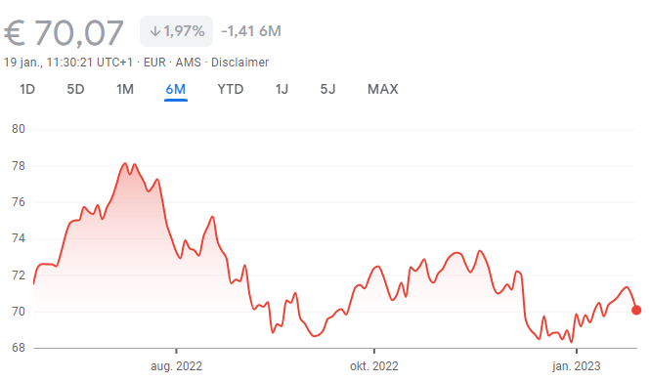
Task: Click the € 70,07 price heading
Action: click(64, 32)
